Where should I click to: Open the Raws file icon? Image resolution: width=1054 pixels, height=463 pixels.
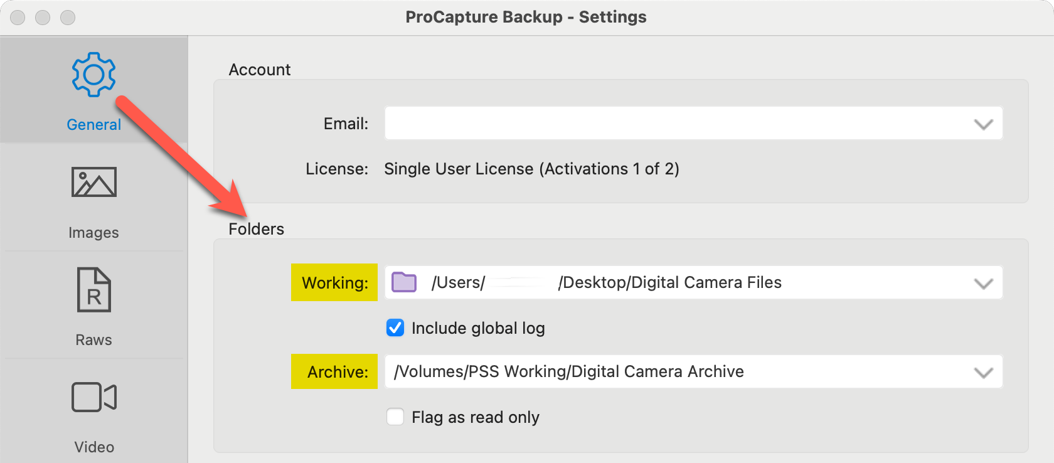(93, 290)
